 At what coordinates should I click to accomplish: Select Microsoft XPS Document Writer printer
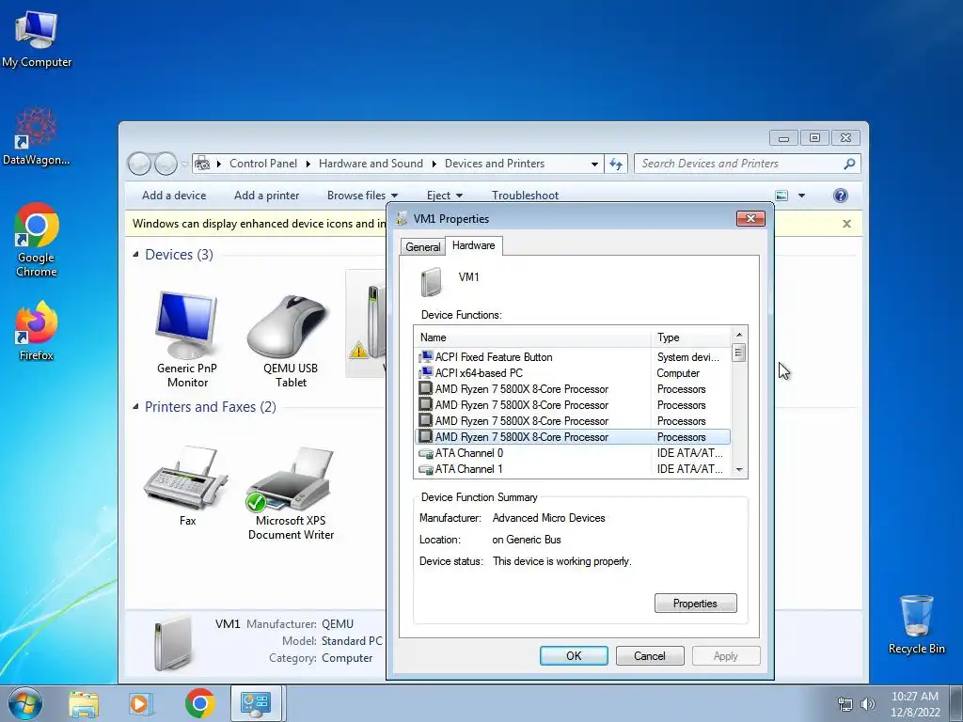point(291,493)
